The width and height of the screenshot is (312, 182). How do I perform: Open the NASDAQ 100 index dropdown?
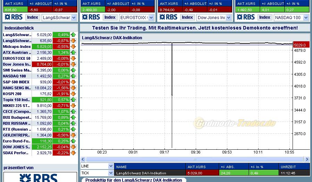tap(306, 17)
